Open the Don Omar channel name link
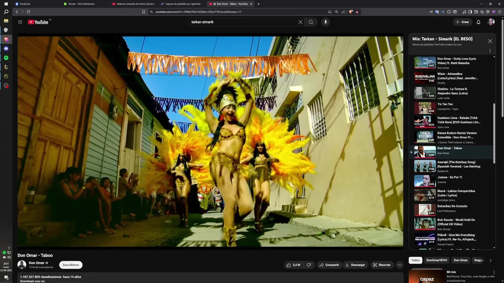Image resolution: width=504 pixels, height=283 pixels. [x=37, y=263]
